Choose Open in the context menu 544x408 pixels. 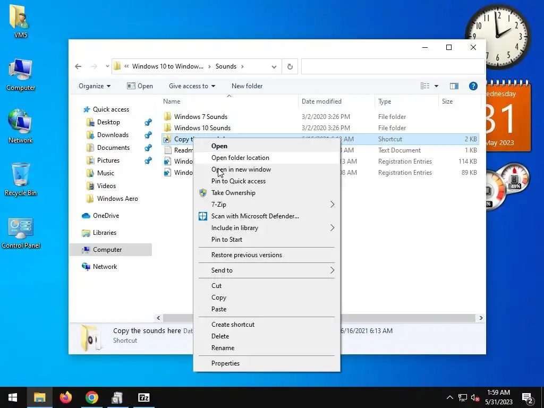pyautogui.click(x=267, y=146)
